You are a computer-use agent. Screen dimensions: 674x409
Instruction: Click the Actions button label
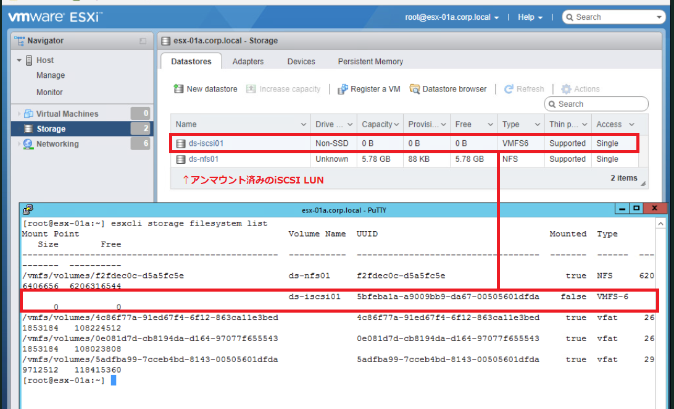pyautogui.click(x=587, y=89)
